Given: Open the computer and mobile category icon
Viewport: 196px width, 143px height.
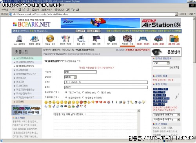Looking at the screenshot, I should click(34, 39).
